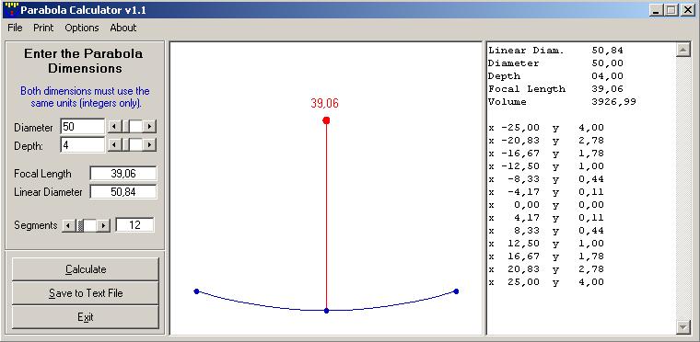Open the Print menu
The height and width of the screenshot is (342, 700).
click(x=43, y=28)
